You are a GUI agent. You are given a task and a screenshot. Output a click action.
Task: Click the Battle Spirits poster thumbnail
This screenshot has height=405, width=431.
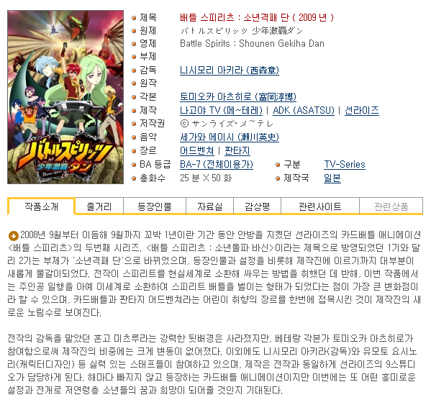coord(65,97)
